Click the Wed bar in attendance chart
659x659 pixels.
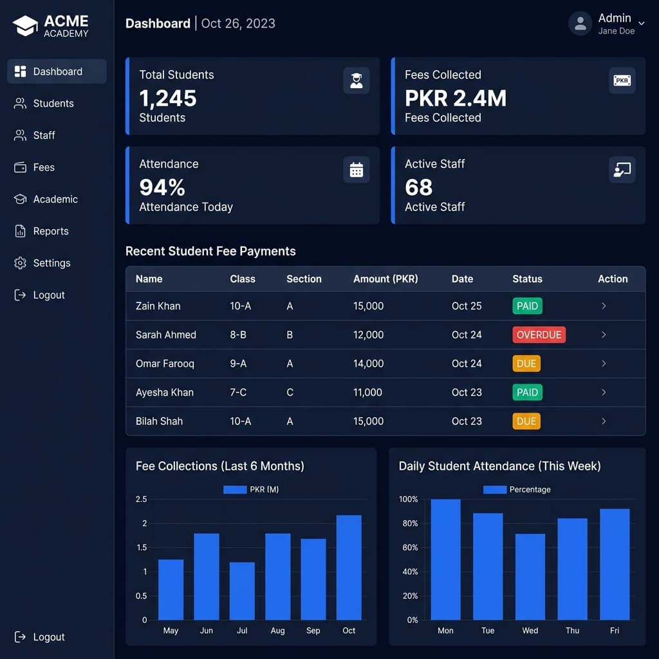530,577
